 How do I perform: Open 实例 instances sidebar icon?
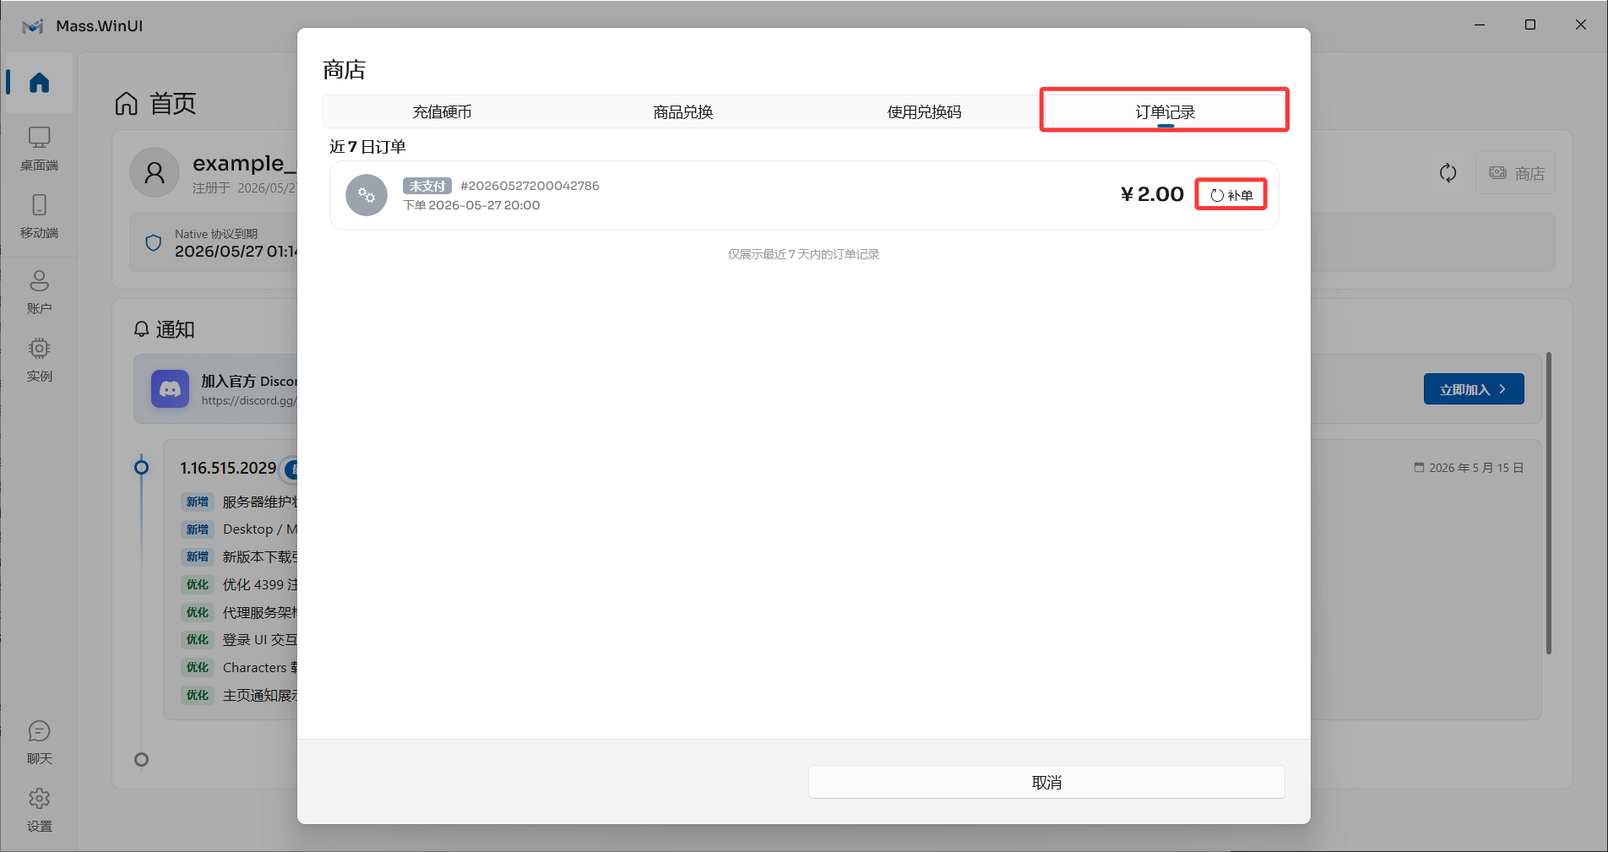coord(39,360)
